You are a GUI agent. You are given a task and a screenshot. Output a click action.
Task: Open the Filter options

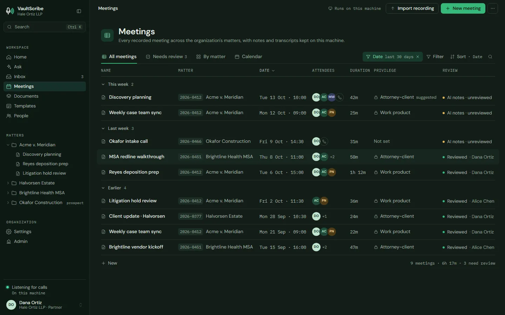tap(435, 57)
